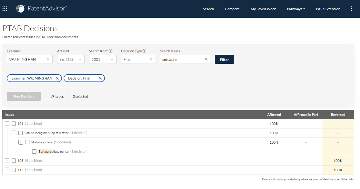
Task: Remove the Decision: Final filter chip
Action: (100, 78)
